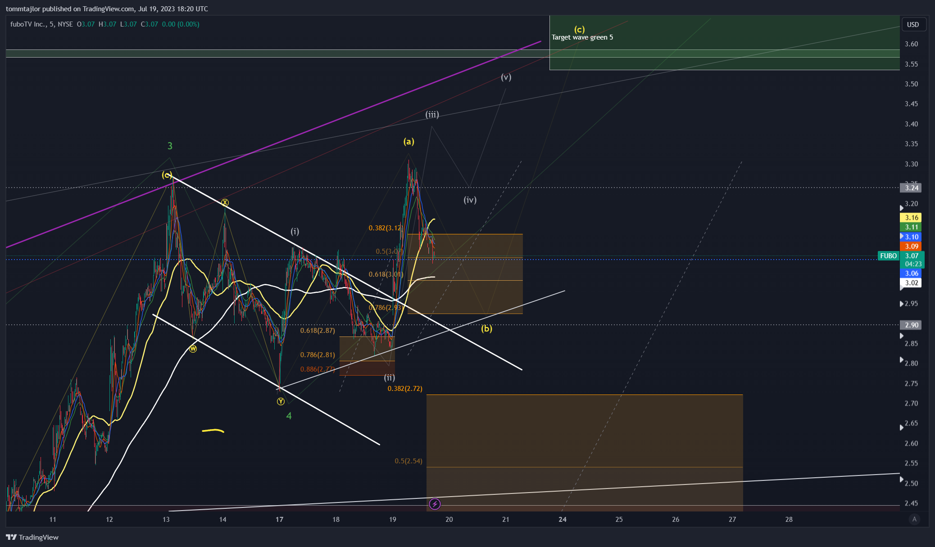Screen dimensions: 935x547
Task: Click the 'Target wave green 5' label
Action: [x=582, y=37]
